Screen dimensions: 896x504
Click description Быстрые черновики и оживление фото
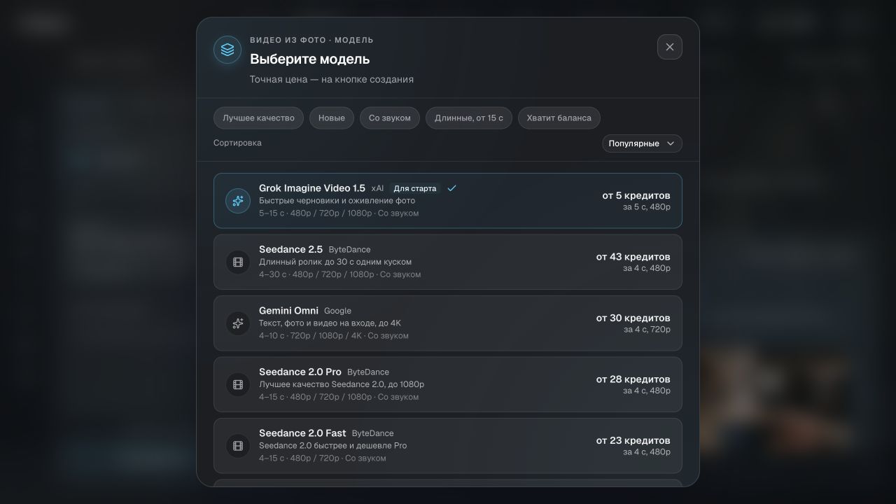(x=337, y=201)
